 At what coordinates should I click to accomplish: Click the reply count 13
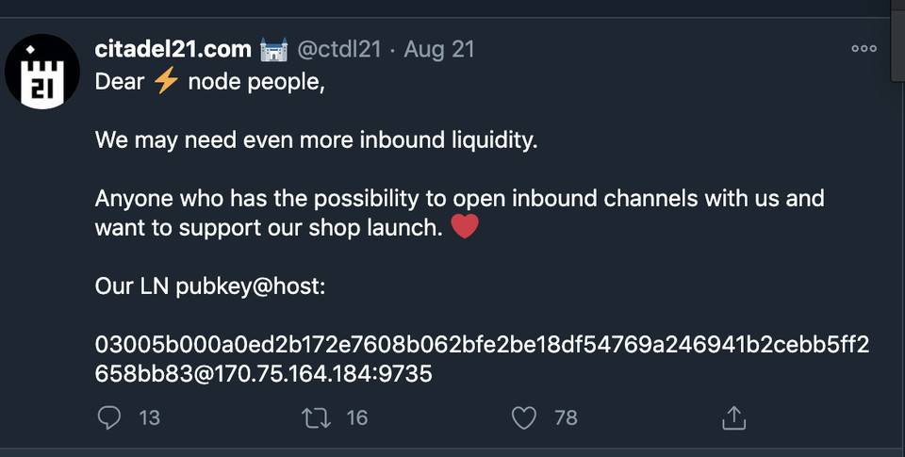click(150, 417)
